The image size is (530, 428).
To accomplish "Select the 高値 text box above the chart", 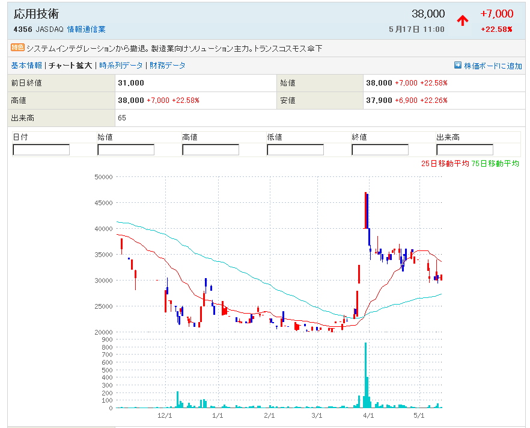I will pos(210,150).
